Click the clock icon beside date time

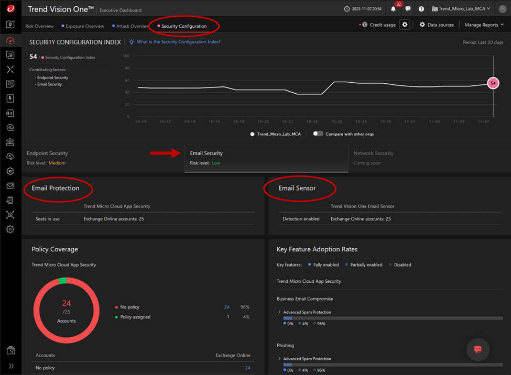point(347,9)
